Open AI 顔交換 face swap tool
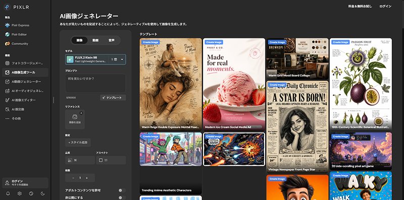The width and height of the screenshot is (404, 200). [25, 109]
